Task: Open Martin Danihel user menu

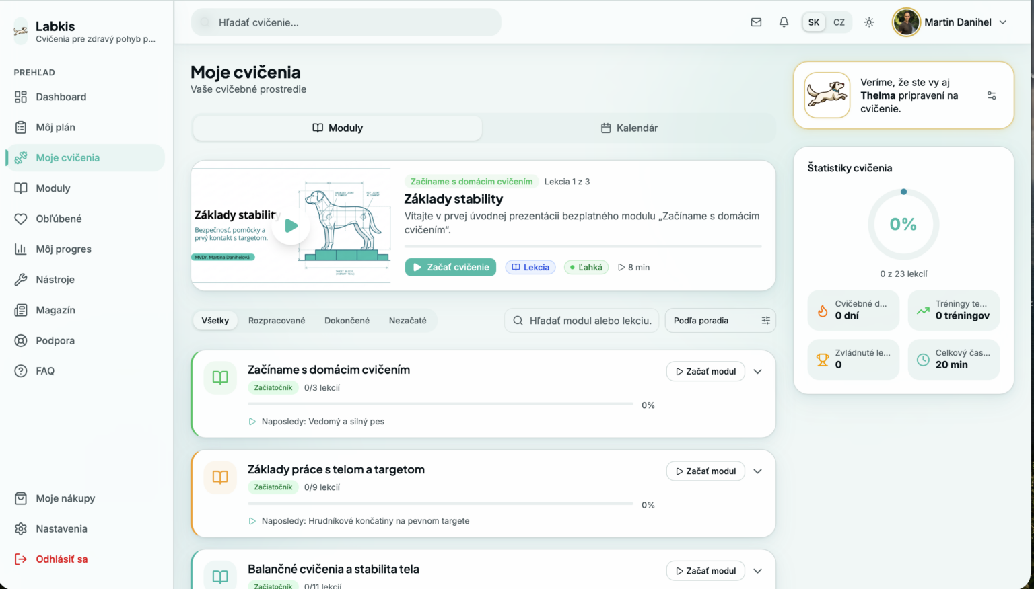Action: tap(950, 22)
